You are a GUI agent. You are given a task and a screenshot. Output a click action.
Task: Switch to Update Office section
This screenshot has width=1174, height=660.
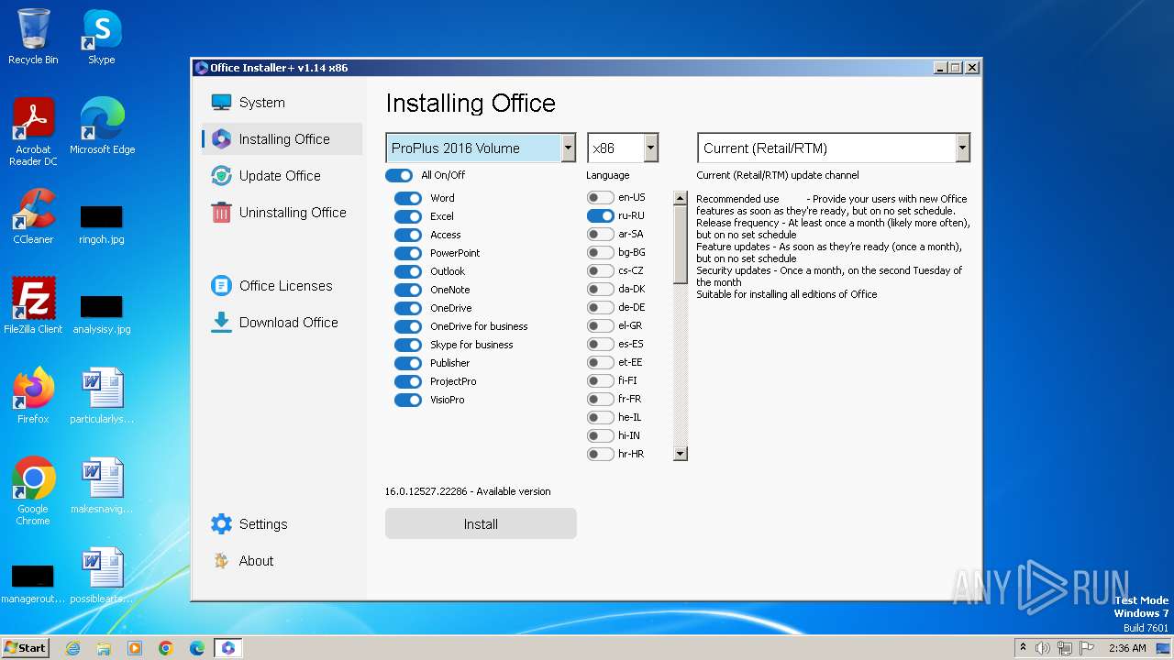pyautogui.click(x=280, y=176)
